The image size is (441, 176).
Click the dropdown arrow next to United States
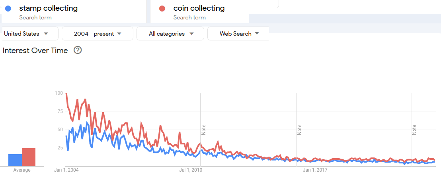(46, 34)
